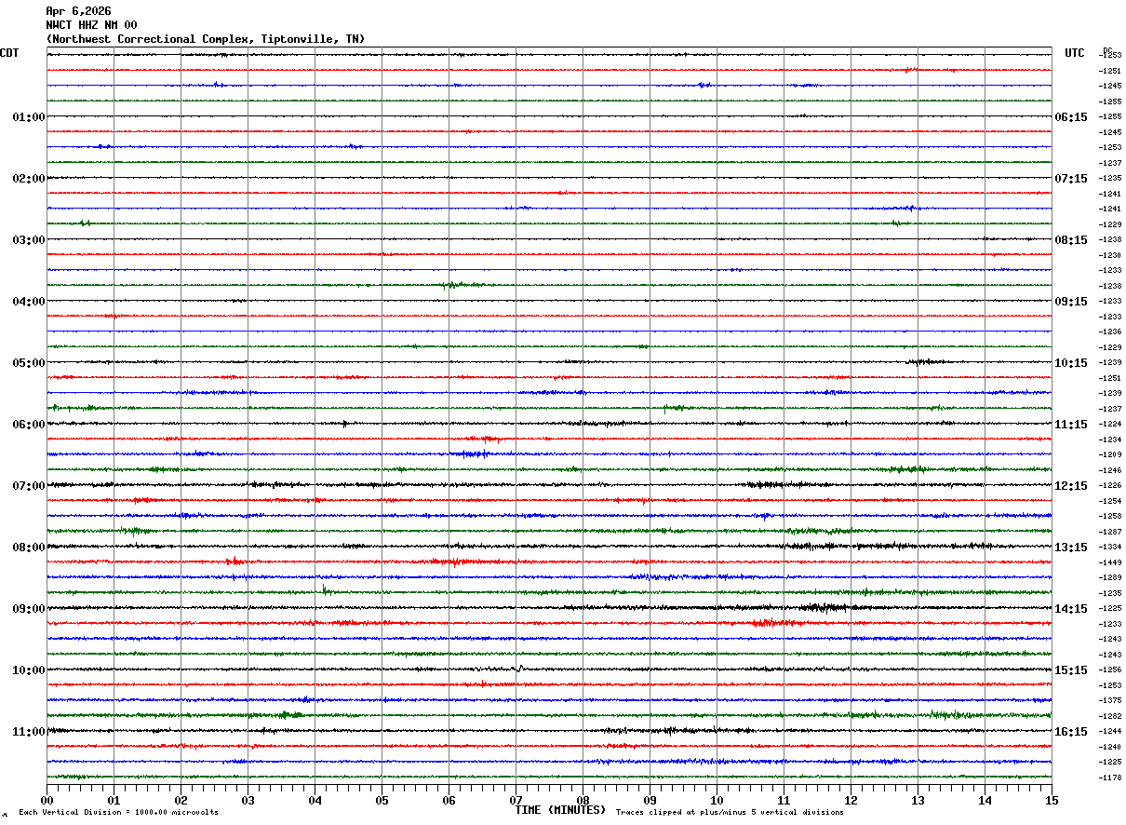Screen dimensions: 1126x825
Task: Click the NWCT HHZ NM 00 station code
Action: pyautogui.click(x=91, y=25)
